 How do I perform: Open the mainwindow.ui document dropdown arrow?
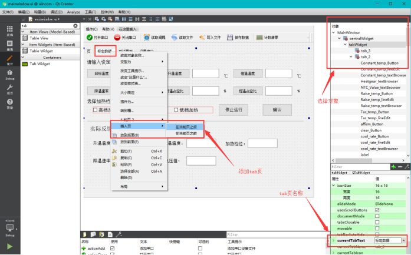coord(84,19)
